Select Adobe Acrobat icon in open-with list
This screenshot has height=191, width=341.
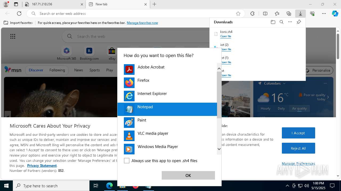(129, 70)
